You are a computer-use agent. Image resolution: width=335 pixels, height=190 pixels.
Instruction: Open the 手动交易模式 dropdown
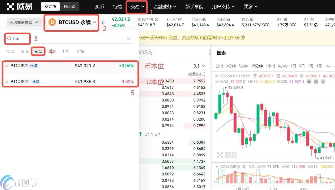point(24,22)
